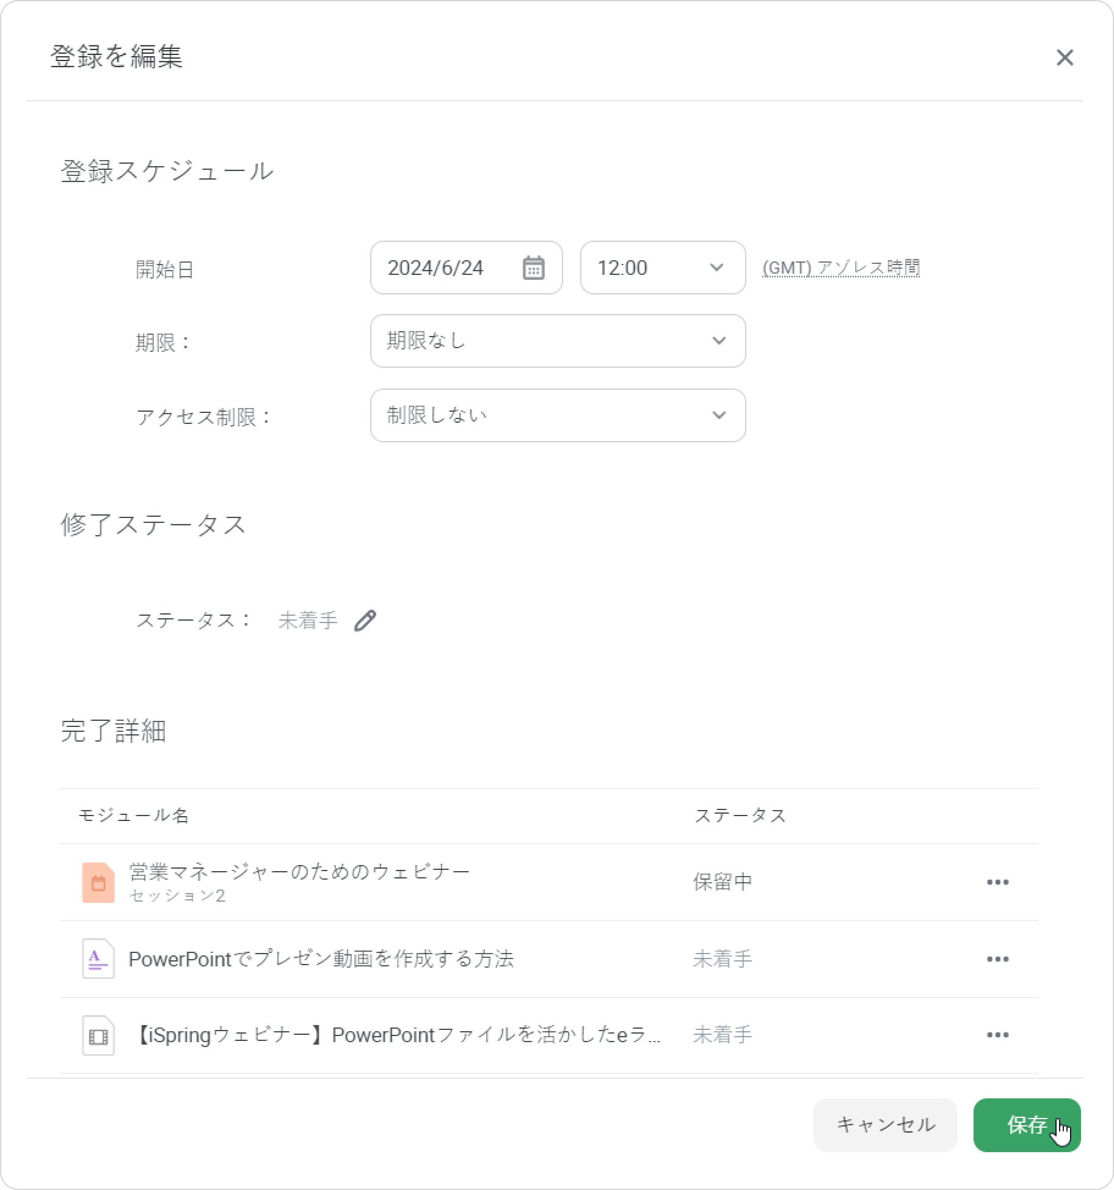This screenshot has width=1114, height=1190.
Task: Click the キャンセル button
Action: (885, 1125)
